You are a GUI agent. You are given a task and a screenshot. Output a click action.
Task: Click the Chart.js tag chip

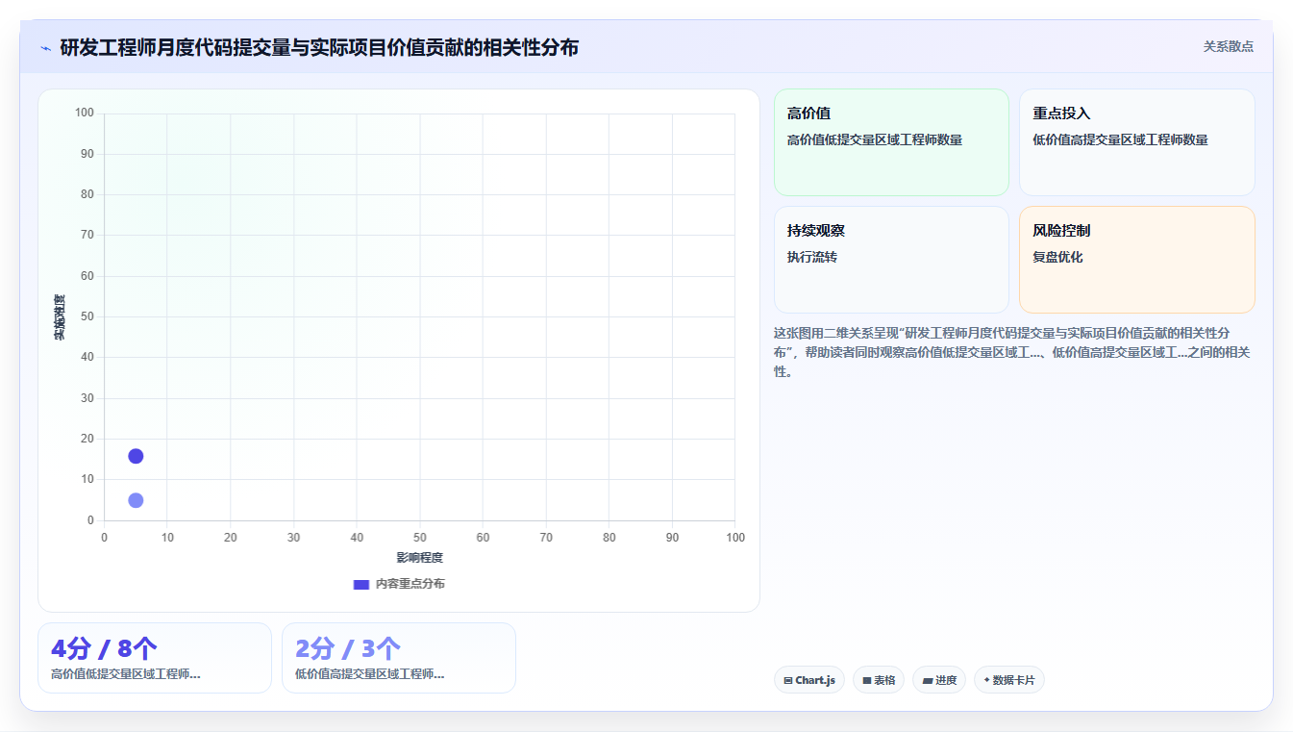coord(808,680)
